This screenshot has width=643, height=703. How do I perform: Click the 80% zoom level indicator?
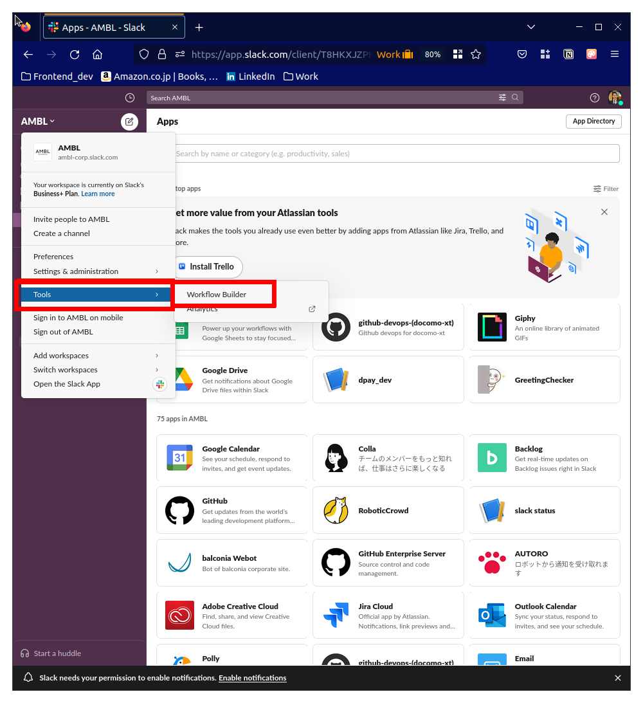pyautogui.click(x=432, y=54)
